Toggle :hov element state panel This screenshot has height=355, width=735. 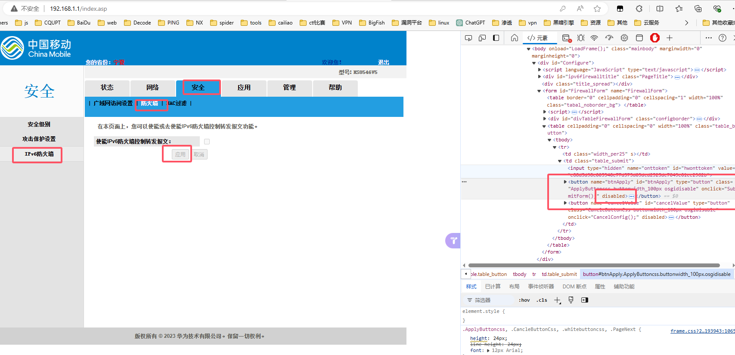pos(524,300)
